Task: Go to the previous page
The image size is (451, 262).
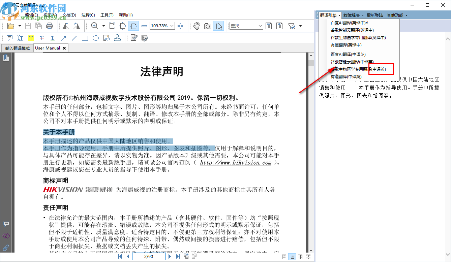Action: click(x=128, y=257)
